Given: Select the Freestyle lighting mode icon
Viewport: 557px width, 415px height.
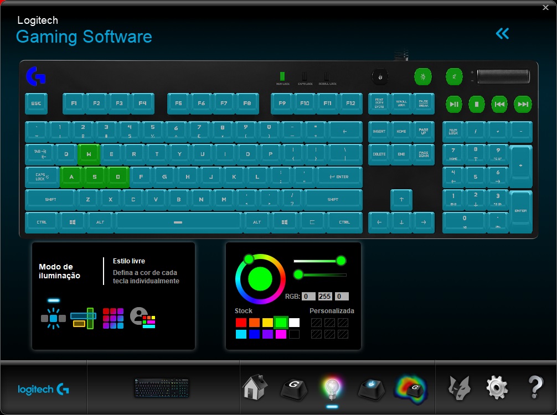Looking at the screenshot, I should (x=53, y=318).
